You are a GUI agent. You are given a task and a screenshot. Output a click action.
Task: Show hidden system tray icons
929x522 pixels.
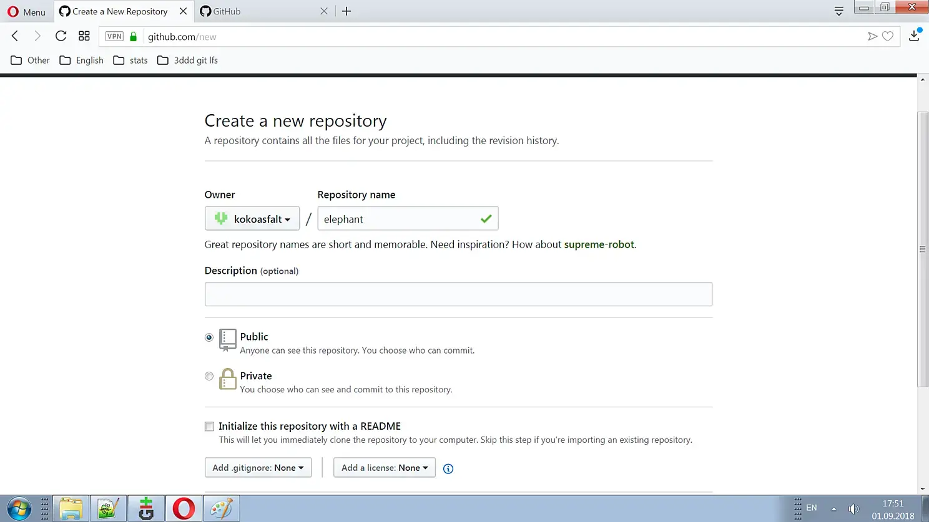[833, 509]
